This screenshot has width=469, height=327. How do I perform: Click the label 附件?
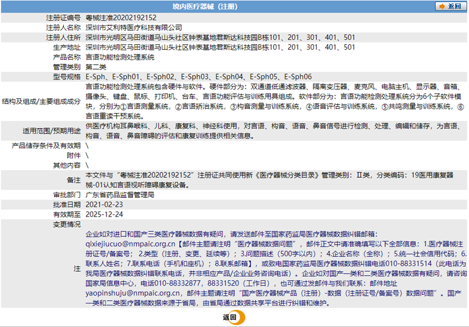click(x=73, y=155)
